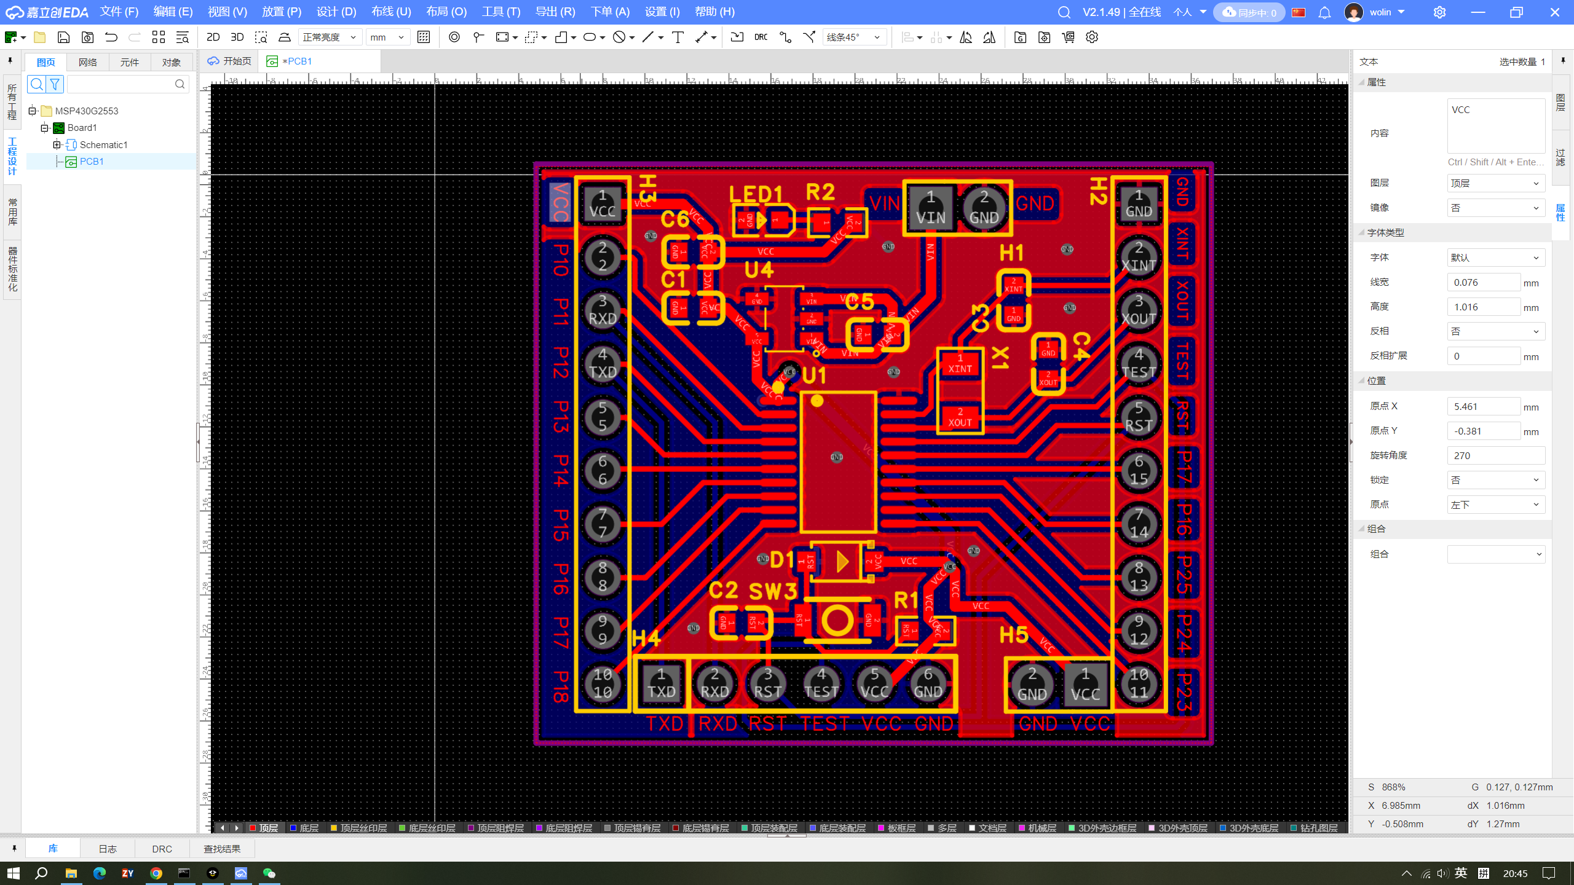This screenshot has width=1574, height=885.
Task: Select the via placement tool
Action: click(x=454, y=37)
